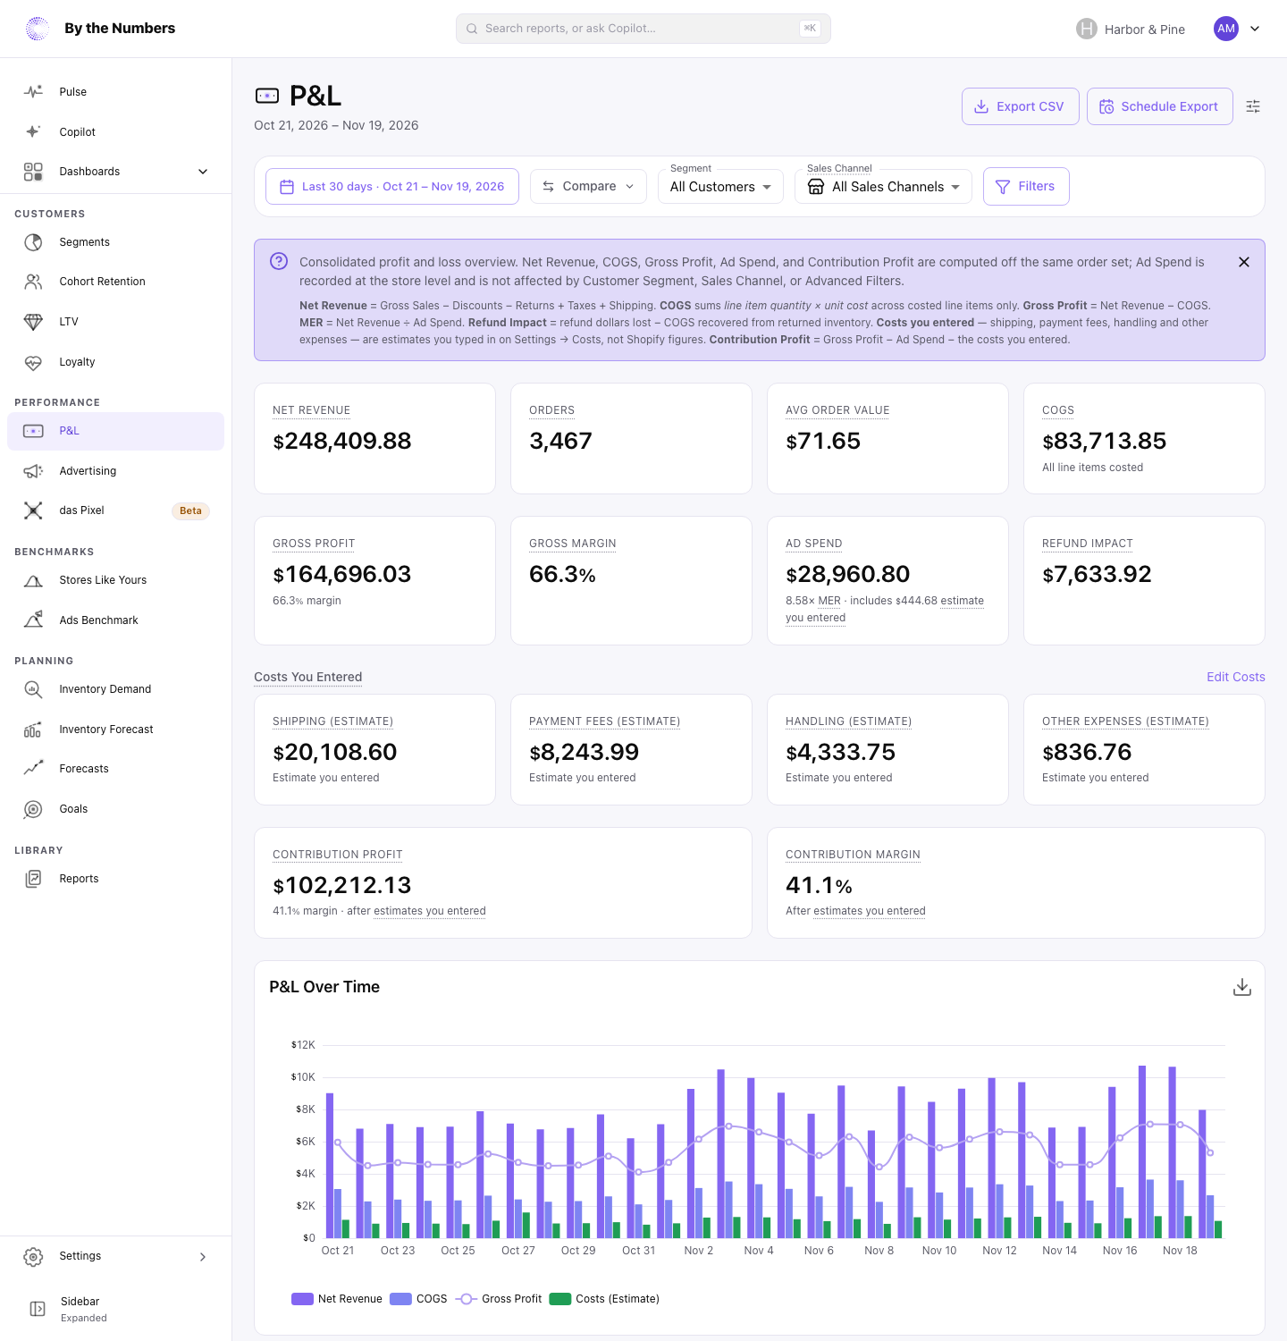Click the Reports library icon
1287x1341 pixels.
coord(33,879)
